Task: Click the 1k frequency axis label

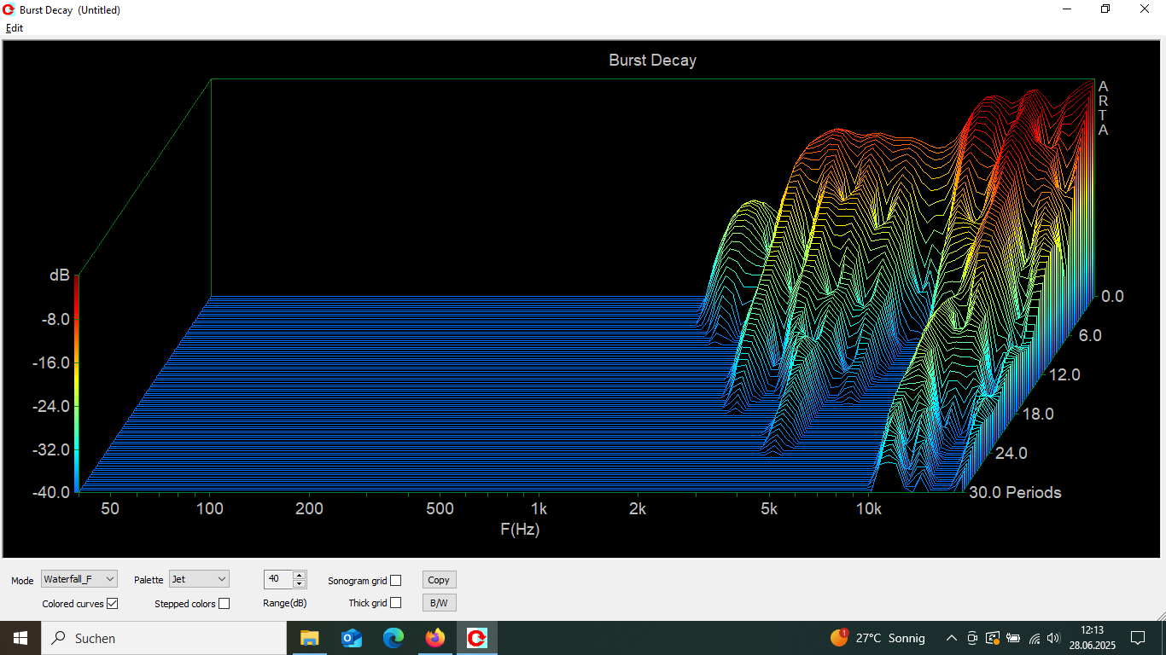Action: 538,509
